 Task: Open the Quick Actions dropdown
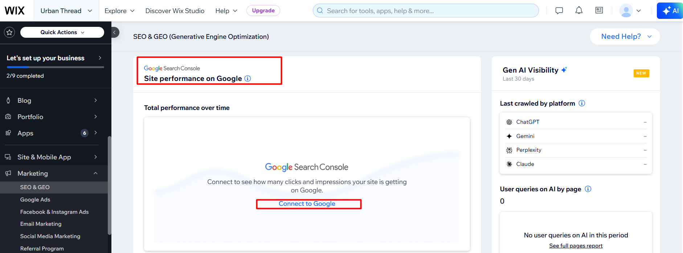click(x=62, y=32)
